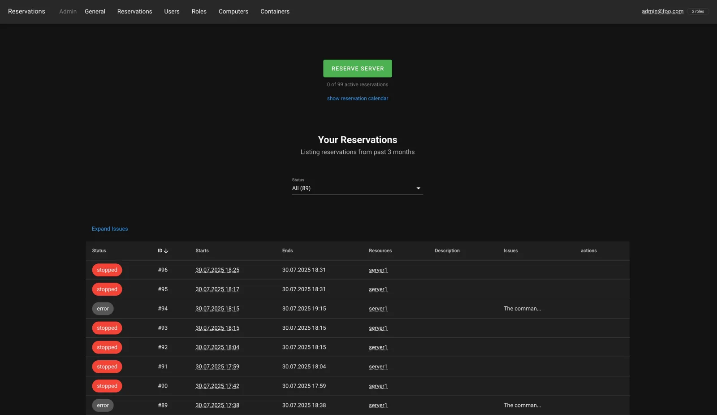Click reservation ID #92
717x415 pixels.
click(163, 347)
